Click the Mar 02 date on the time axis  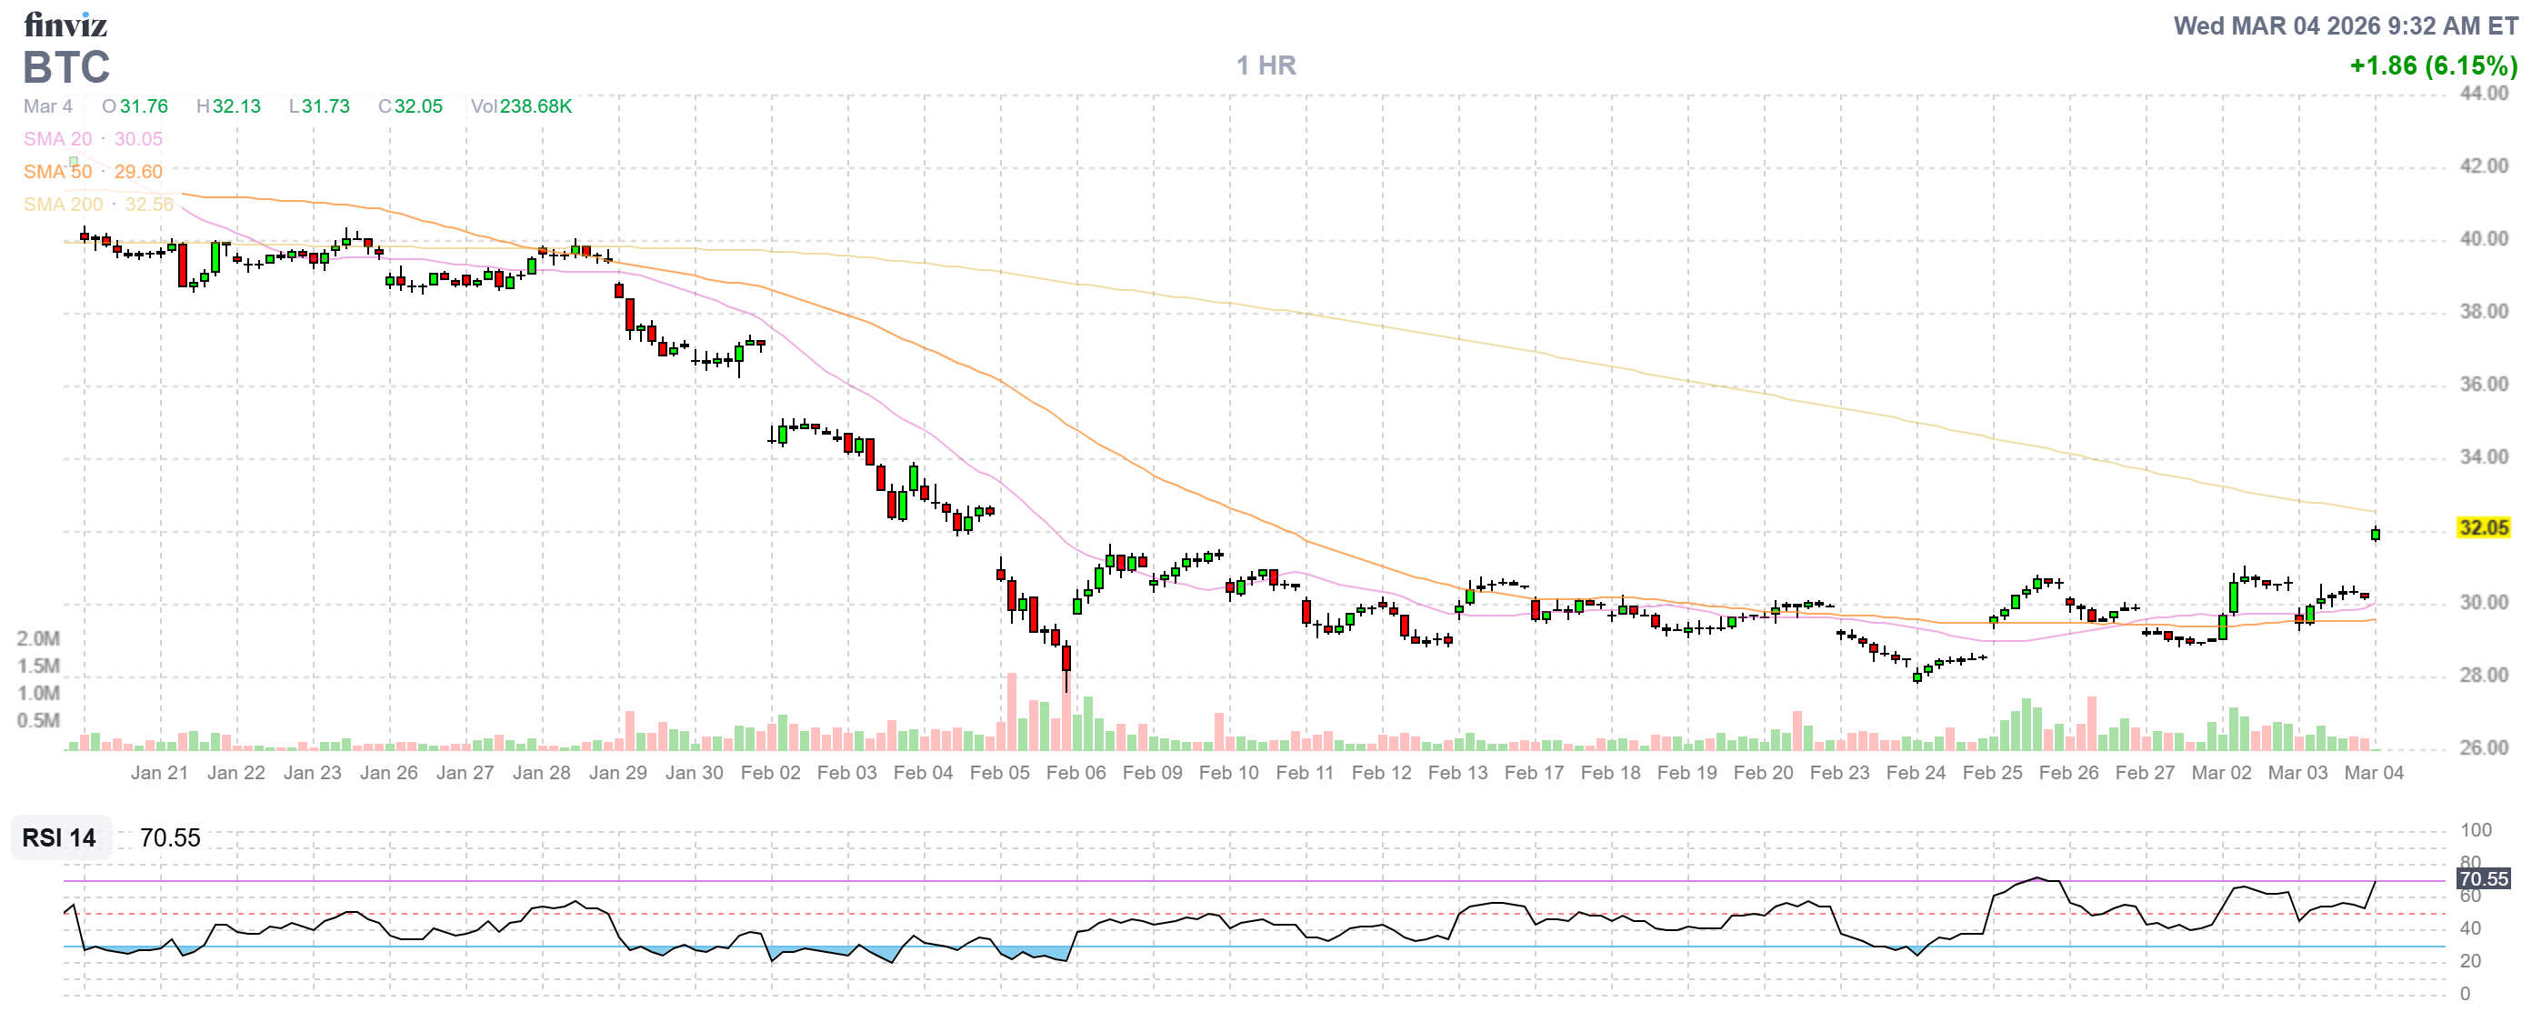2220,773
